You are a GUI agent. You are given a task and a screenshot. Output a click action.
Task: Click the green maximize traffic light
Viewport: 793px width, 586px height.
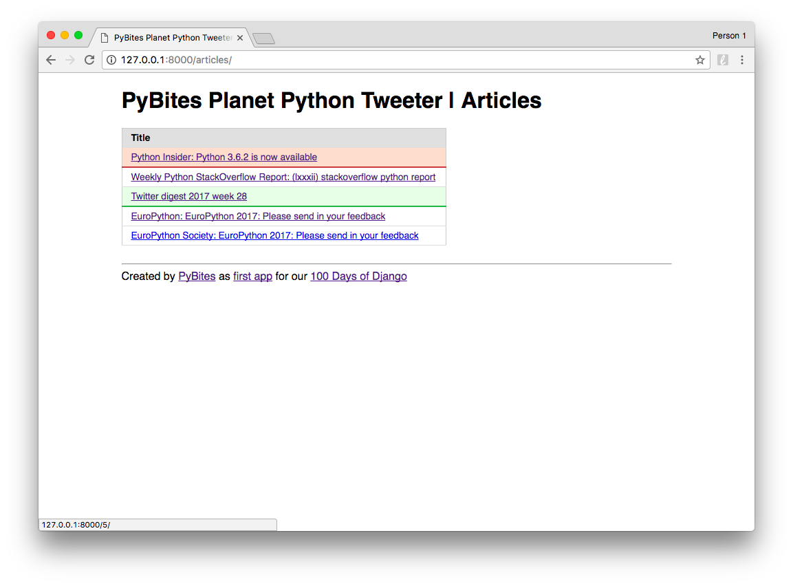coord(78,34)
